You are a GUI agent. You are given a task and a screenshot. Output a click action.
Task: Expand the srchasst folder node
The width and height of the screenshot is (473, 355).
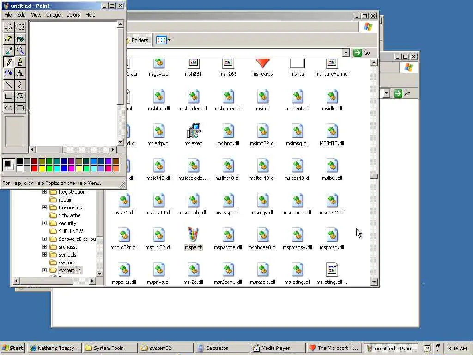(45, 247)
